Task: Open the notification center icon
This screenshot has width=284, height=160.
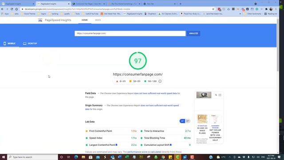Action: [279, 157]
